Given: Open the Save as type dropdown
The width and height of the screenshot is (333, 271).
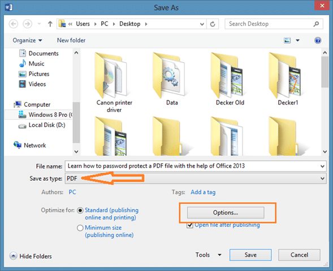Looking at the screenshot, I should pyautogui.click(x=196, y=178).
